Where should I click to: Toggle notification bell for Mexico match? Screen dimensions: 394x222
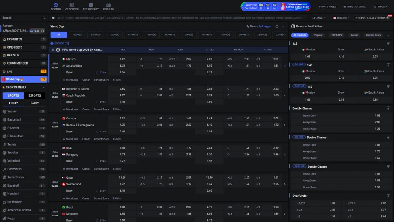pos(97,73)
